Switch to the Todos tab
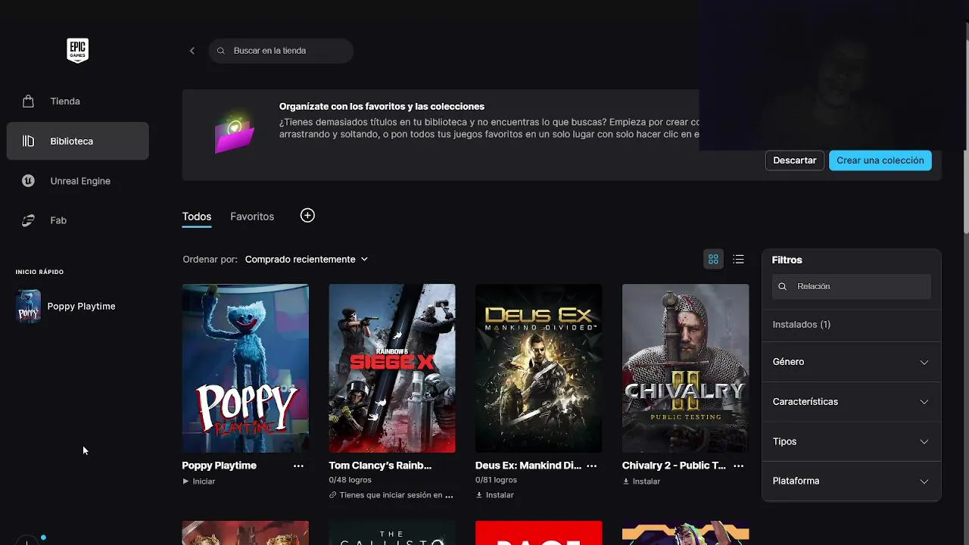This screenshot has width=969, height=545. (x=197, y=216)
